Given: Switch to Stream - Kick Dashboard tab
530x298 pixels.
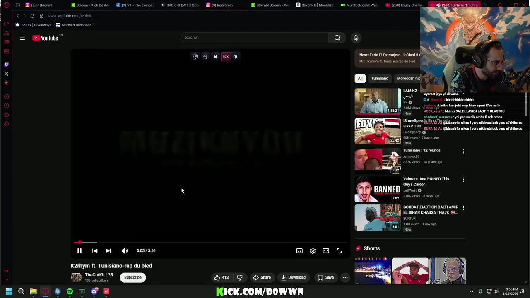Looking at the screenshot, I should (x=90, y=5).
